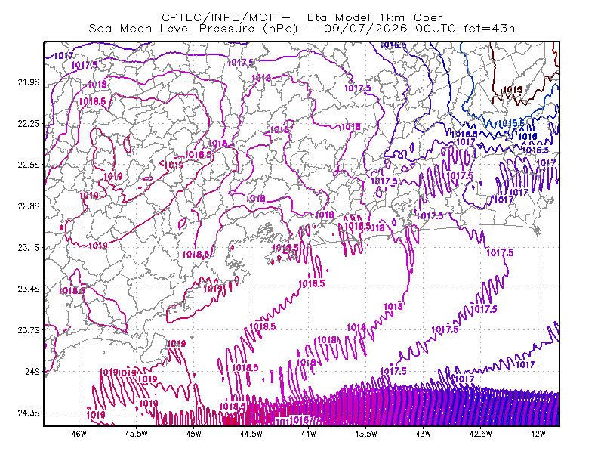The height and width of the screenshot is (467, 604).
Task: Click the blue 1015.5 contour label
Action: tap(512, 123)
